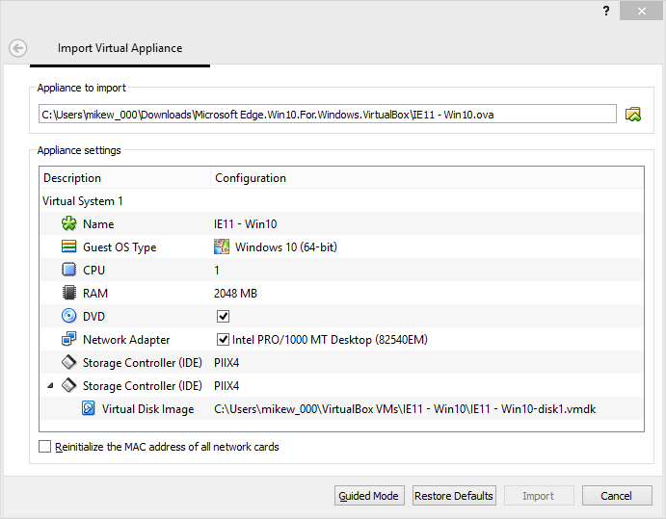Click the Restore Defaults button

[x=454, y=496]
